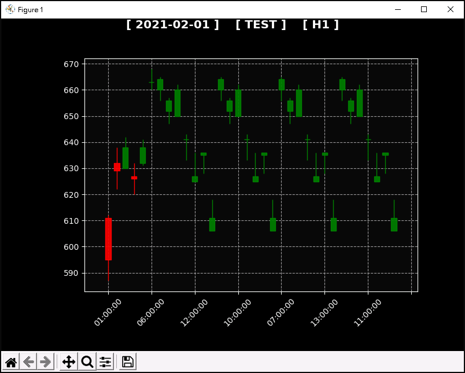
Task: Click the Figure 1 window title text
Action: 31,10
